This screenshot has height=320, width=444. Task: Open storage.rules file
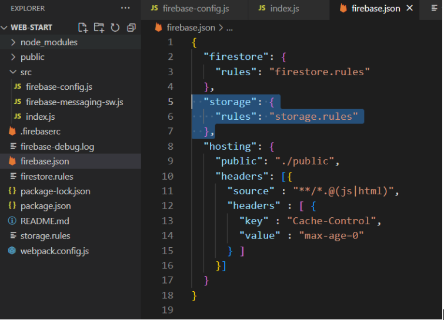point(71,236)
